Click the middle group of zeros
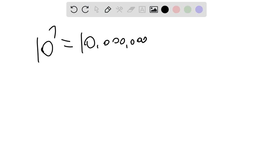The image size is (273, 147). point(114,42)
